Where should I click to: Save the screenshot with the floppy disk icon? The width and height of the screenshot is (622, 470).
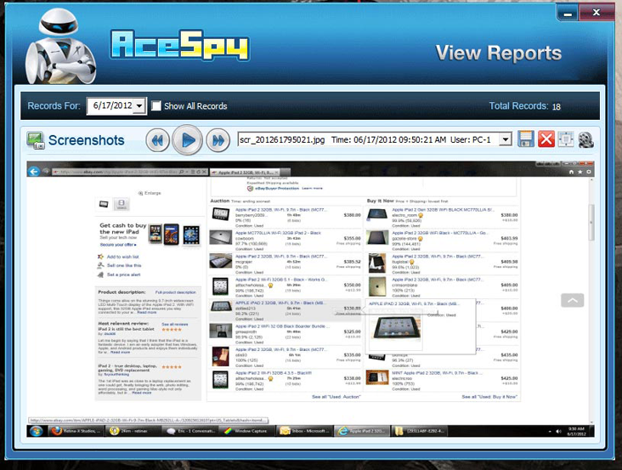[x=526, y=139]
